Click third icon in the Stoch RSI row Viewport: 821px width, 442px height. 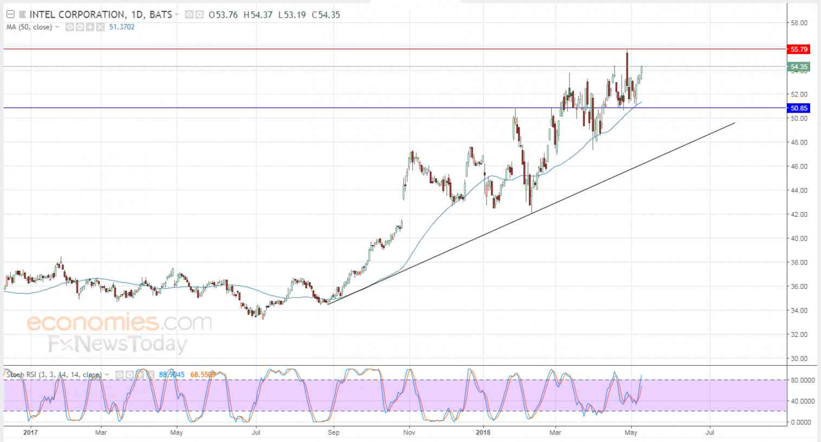click(x=140, y=374)
